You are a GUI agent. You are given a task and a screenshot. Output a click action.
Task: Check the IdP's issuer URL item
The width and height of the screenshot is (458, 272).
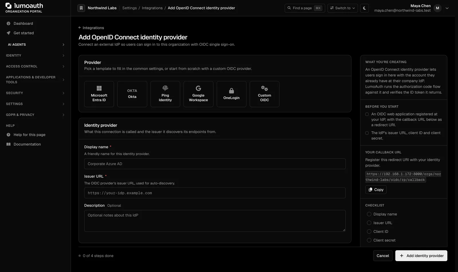point(367,133)
